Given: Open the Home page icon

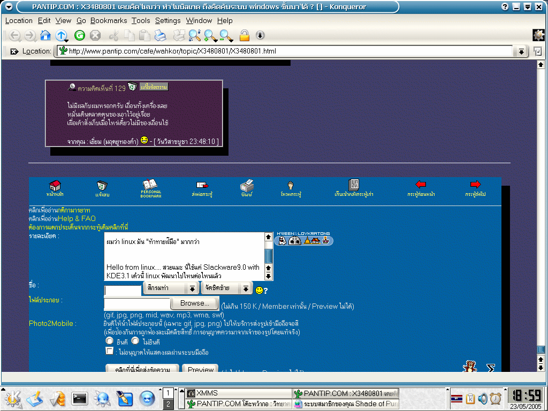Looking at the screenshot, I should [x=45, y=35].
